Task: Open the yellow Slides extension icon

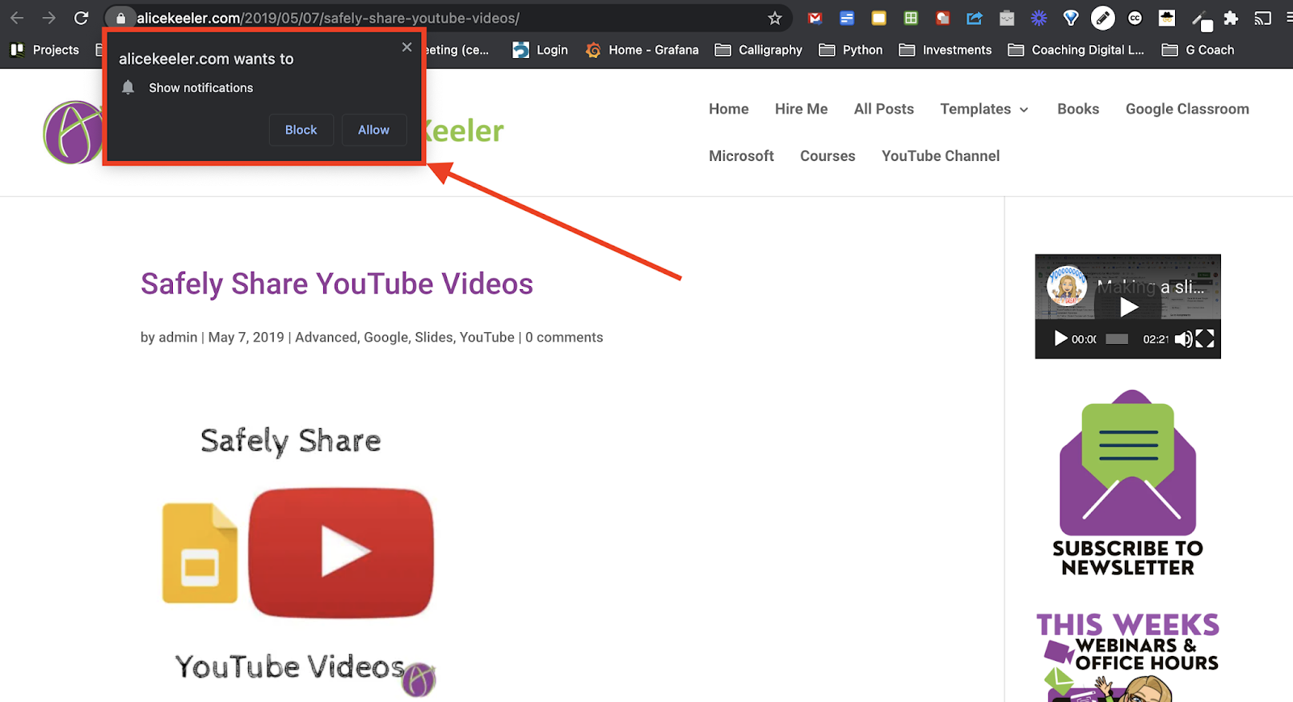Action: [879, 18]
